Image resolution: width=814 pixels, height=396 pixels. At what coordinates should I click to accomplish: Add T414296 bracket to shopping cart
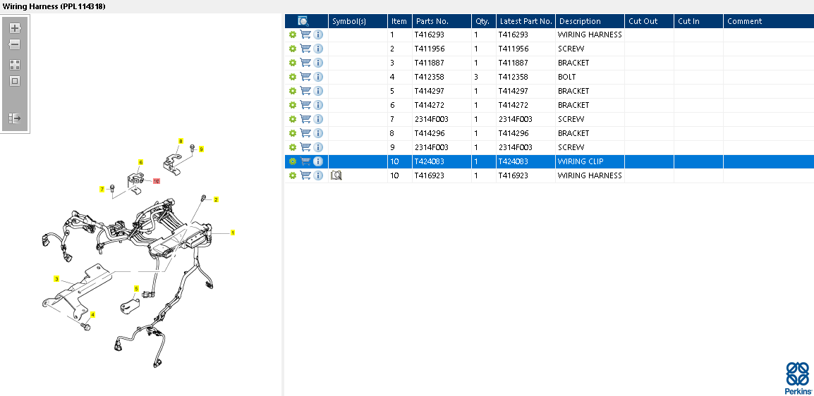pos(305,133)
